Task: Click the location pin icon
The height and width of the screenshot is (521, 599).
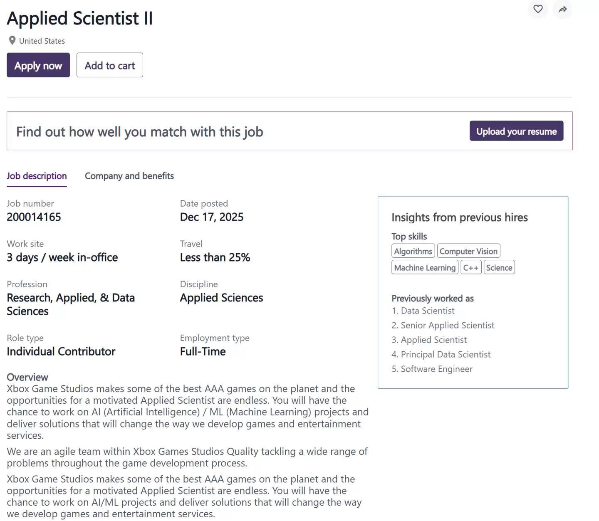Action: pyautogui.click(x=12, y=40)
